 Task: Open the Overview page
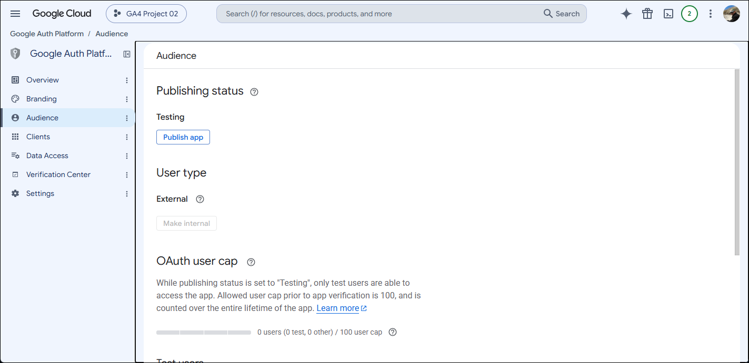click(43, 80)
